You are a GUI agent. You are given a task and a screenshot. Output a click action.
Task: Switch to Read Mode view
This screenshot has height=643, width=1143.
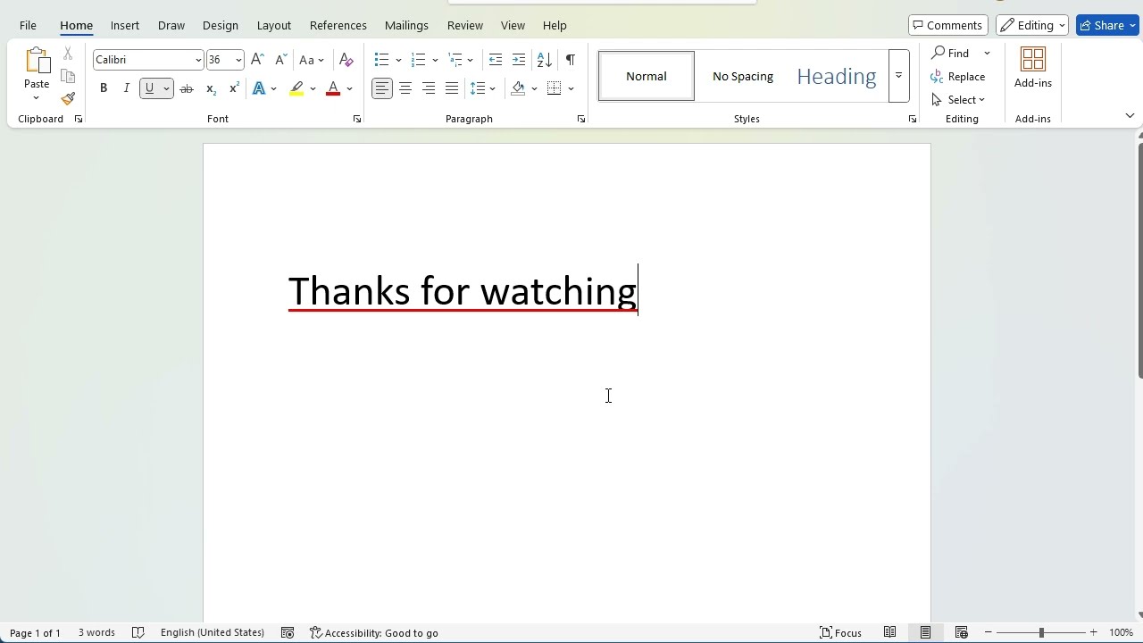pos(889,632)
